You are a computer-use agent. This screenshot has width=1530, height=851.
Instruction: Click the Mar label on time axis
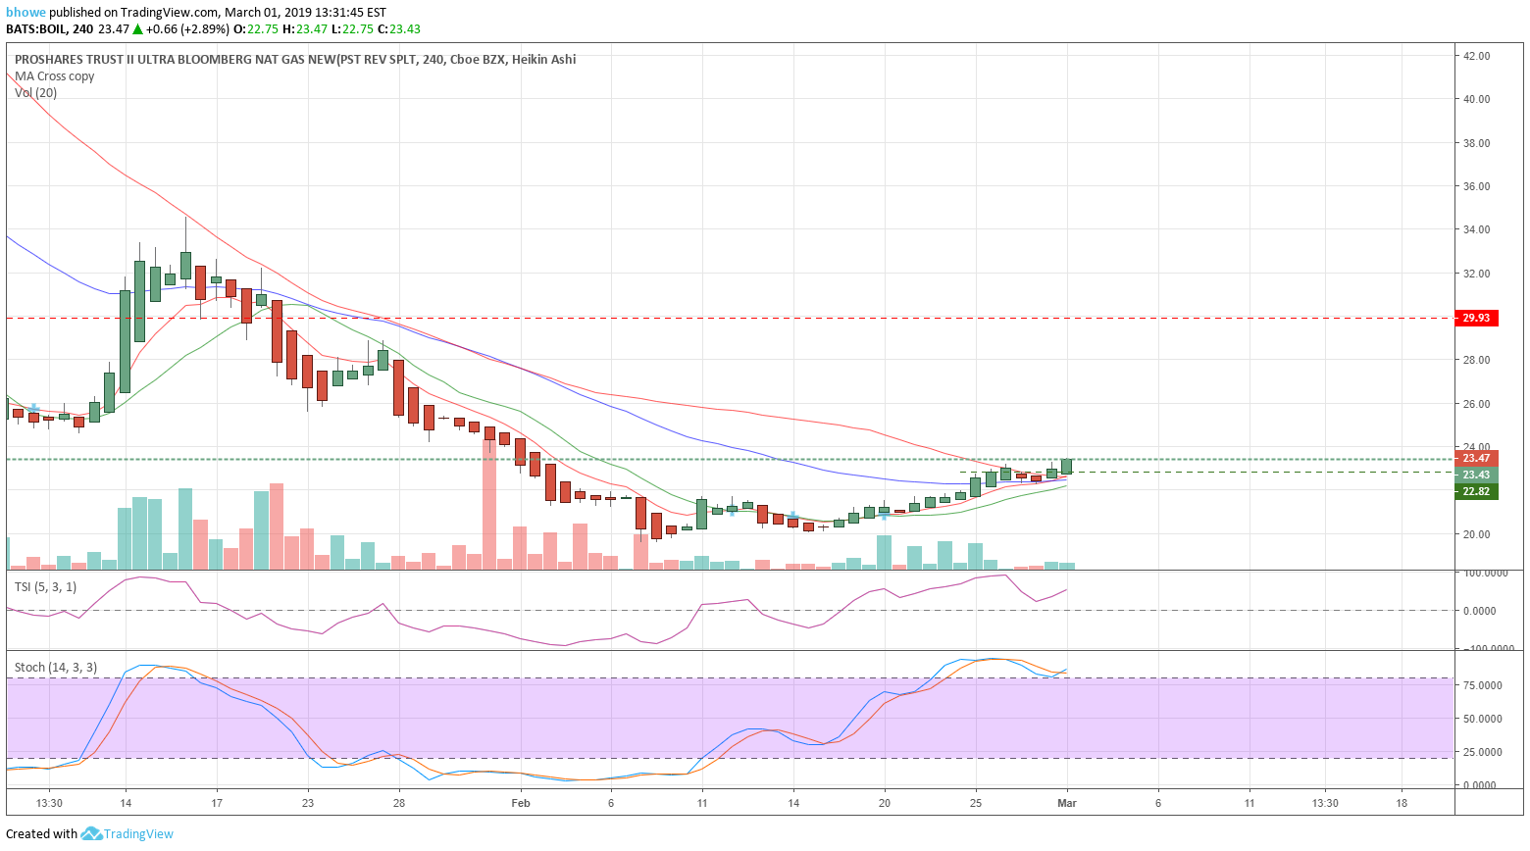pos(1067,803)
